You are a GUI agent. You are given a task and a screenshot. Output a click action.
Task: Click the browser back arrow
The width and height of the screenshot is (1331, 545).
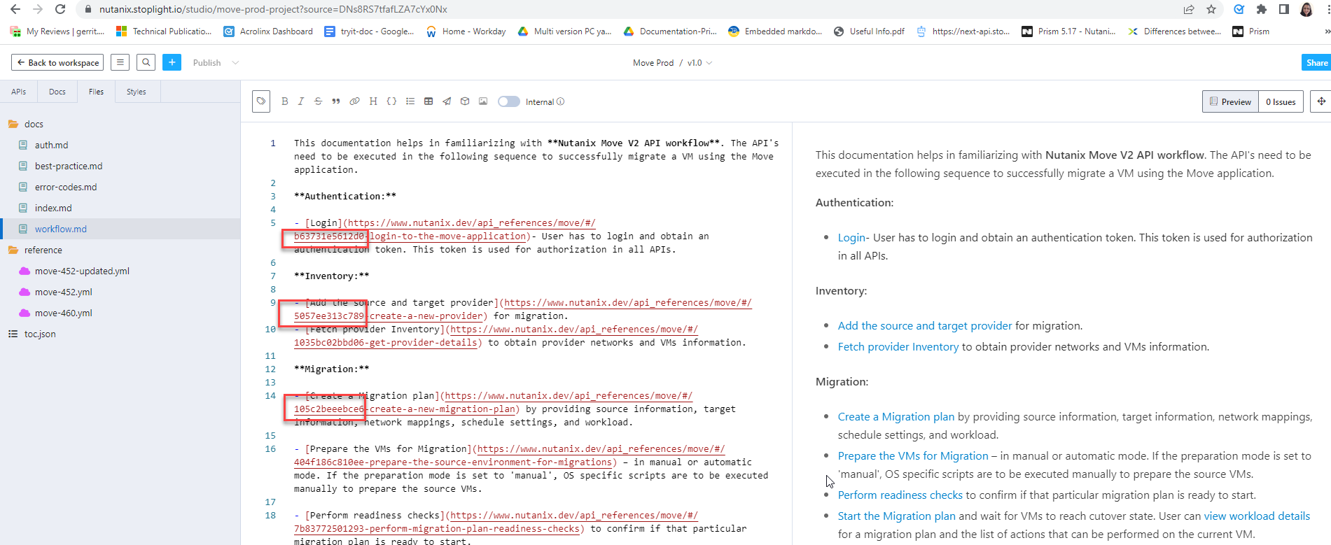click(x=15, y=9)
